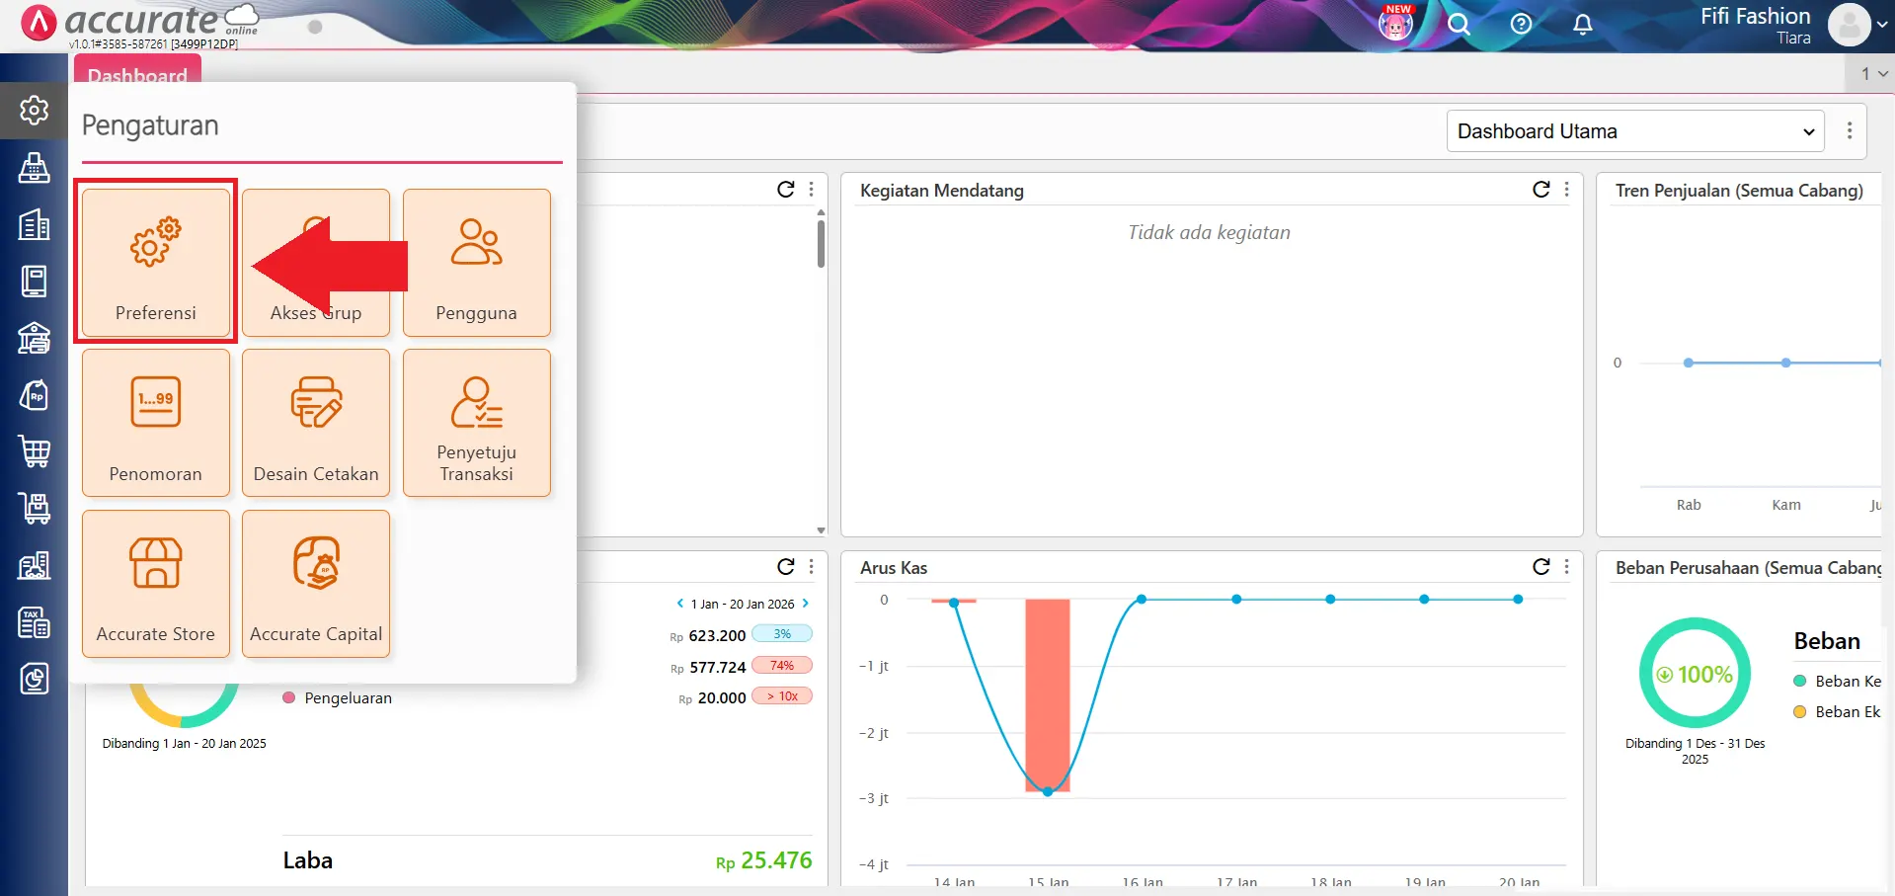
Task: Open the Pengguna user management tile
Action: [476, 263]
